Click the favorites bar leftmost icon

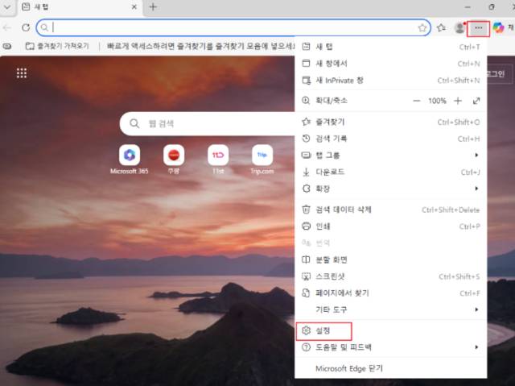click(x=7, y=47)
